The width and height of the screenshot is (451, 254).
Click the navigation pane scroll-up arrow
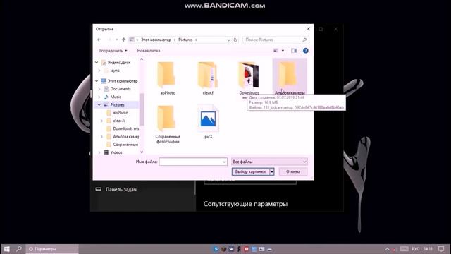click(142, 59)
